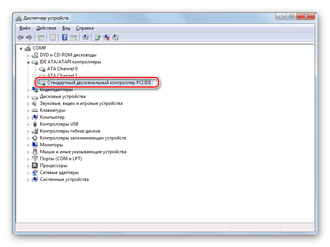Viewport: 330px width, 247px height.
Task: Open the Действие menu
Action: [46, 28]
